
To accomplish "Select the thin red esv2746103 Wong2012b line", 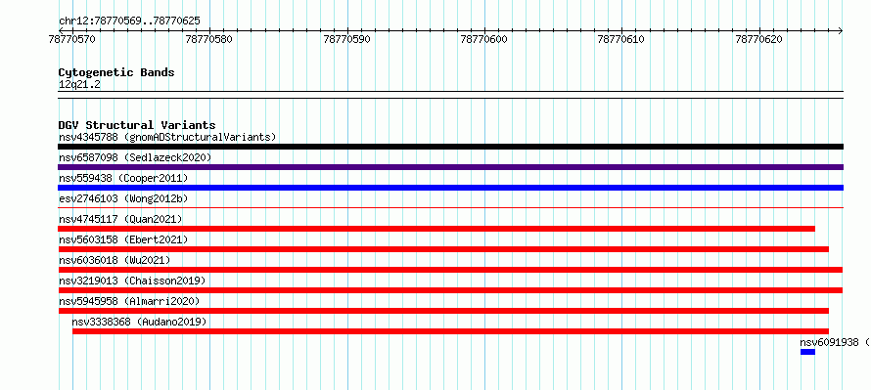I will [x=450, y=207].
